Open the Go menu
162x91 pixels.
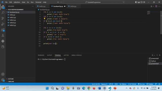pyautogui.click(x=28, y=2)
